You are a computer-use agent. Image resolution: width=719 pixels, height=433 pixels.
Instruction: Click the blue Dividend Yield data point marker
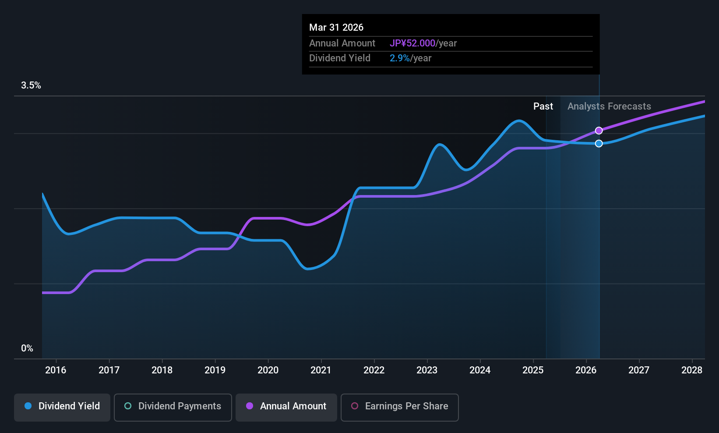point(599,143)
